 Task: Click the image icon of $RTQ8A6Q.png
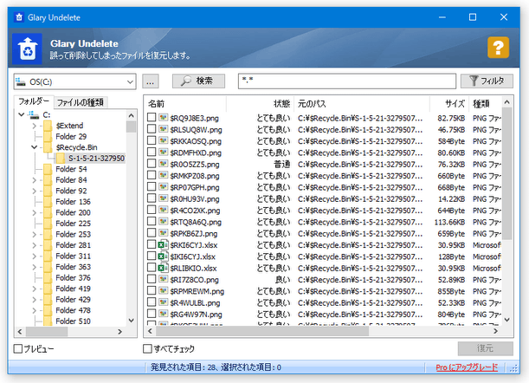tap(164, 222)
